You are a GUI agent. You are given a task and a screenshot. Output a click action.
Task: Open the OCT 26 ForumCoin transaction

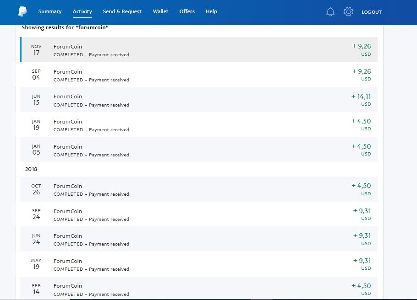(x=199, y=189)
